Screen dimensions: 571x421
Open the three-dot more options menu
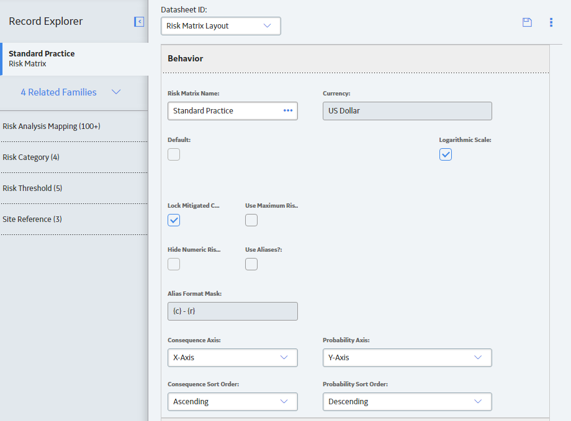coord(551,22)
